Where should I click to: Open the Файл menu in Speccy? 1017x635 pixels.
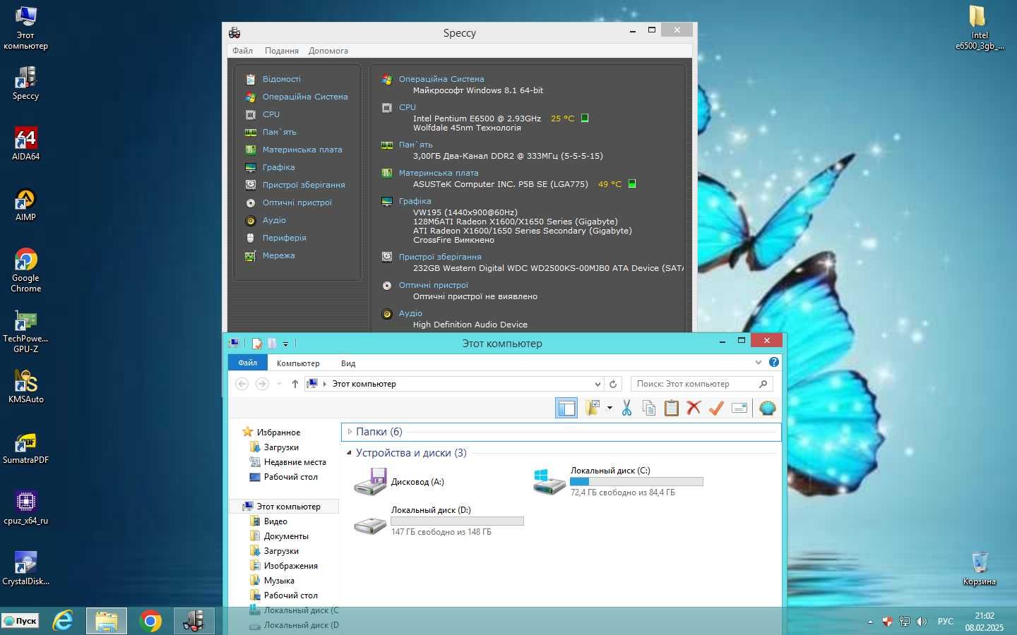(x=242, y=51)
